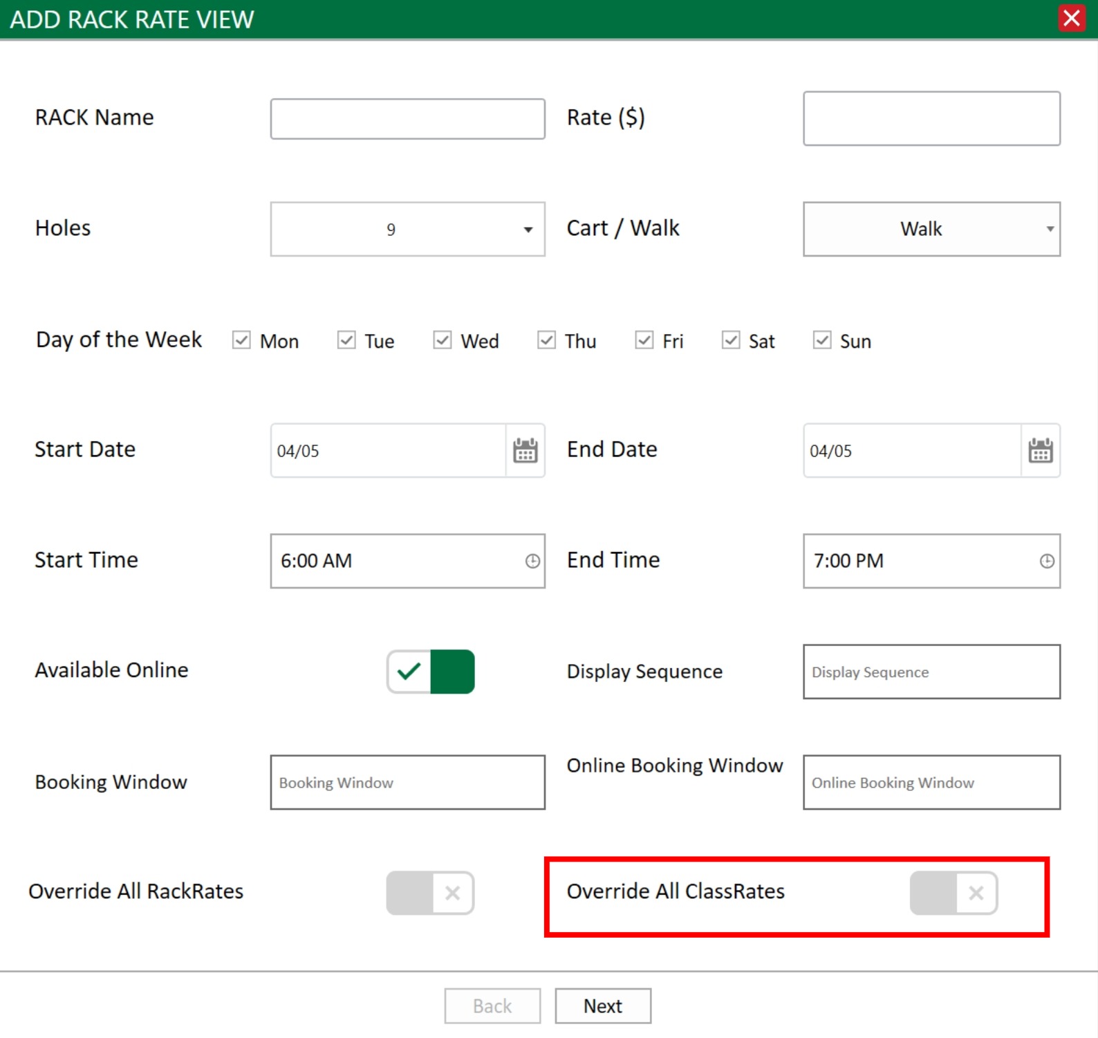The width and height of the screenshot is (1098, 1038).
Task: Focus the Display Sequence input field
Action: pos(932,671)
